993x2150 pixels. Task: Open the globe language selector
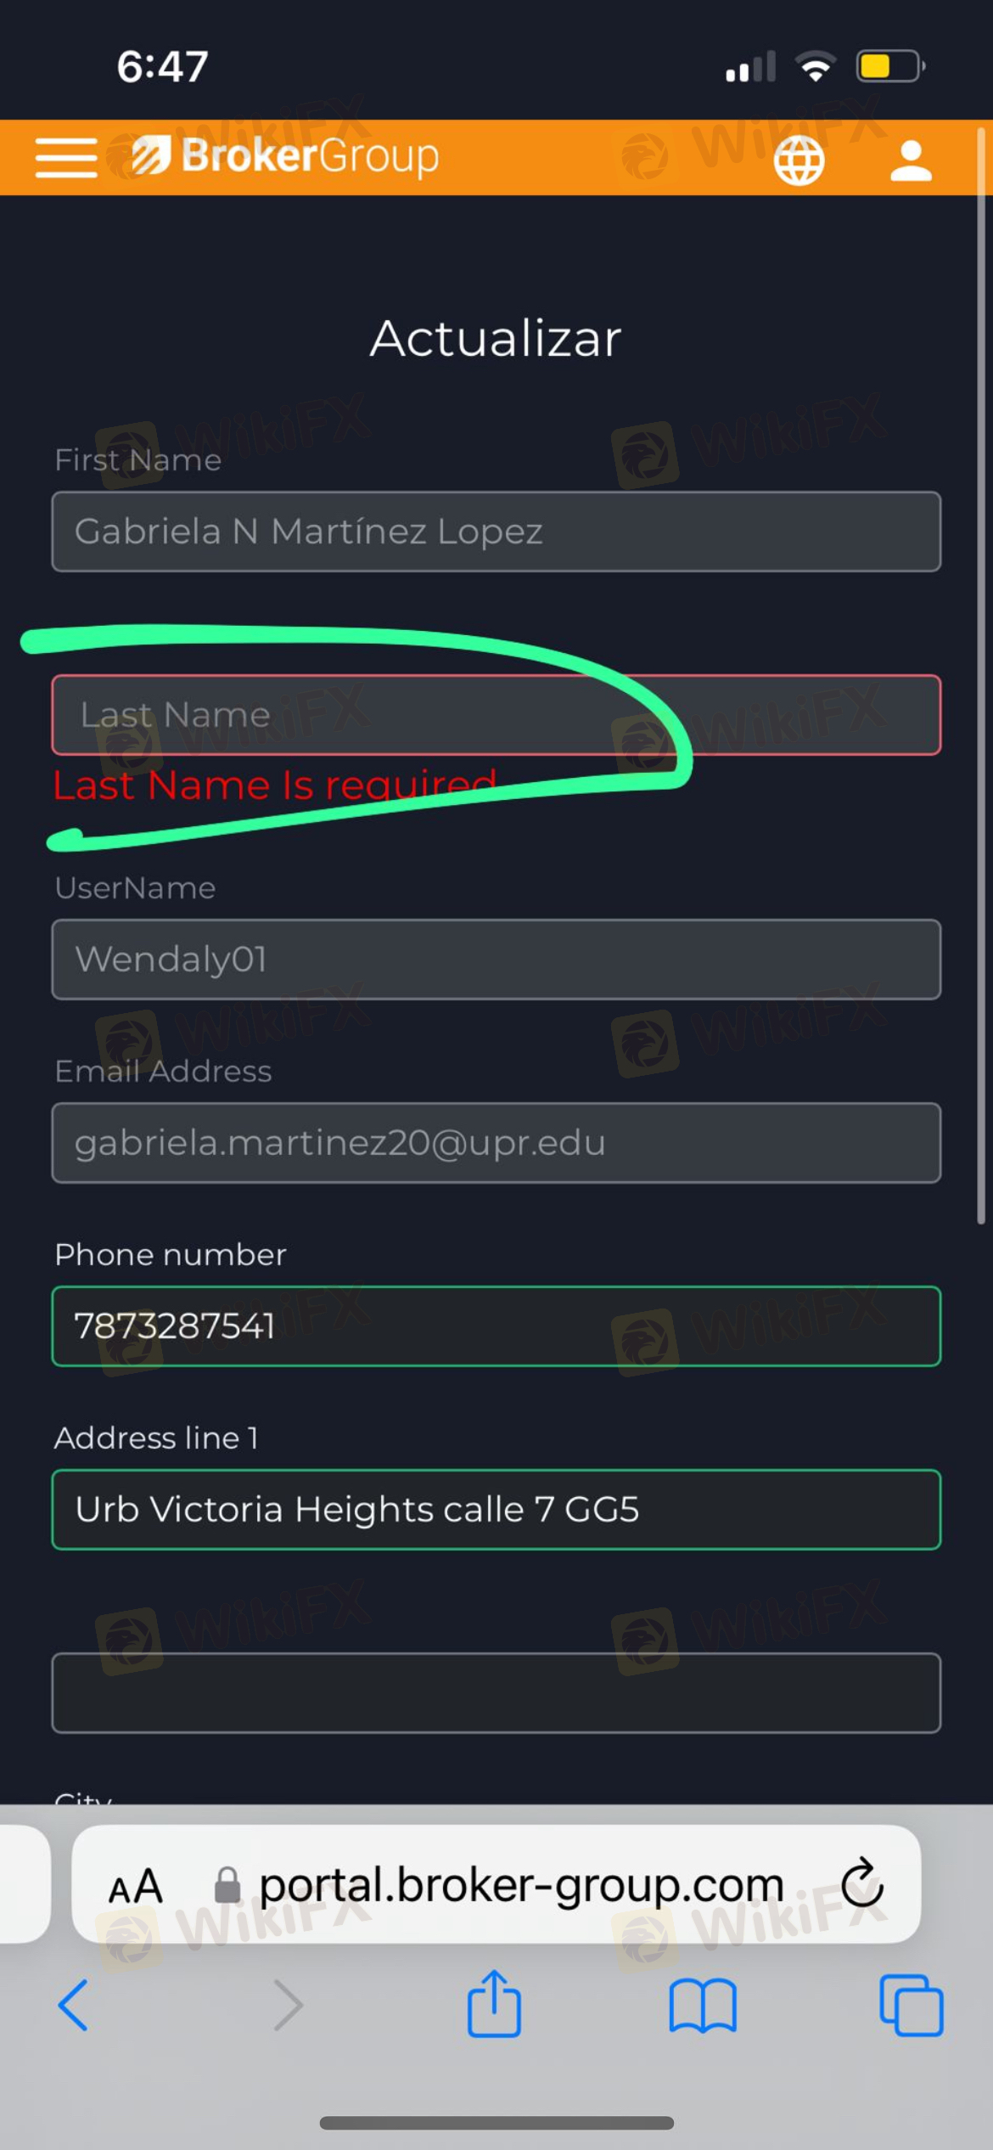tap(799, 160)
